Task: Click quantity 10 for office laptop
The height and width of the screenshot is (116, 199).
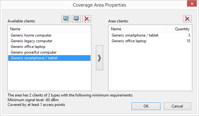Action: 188,41
